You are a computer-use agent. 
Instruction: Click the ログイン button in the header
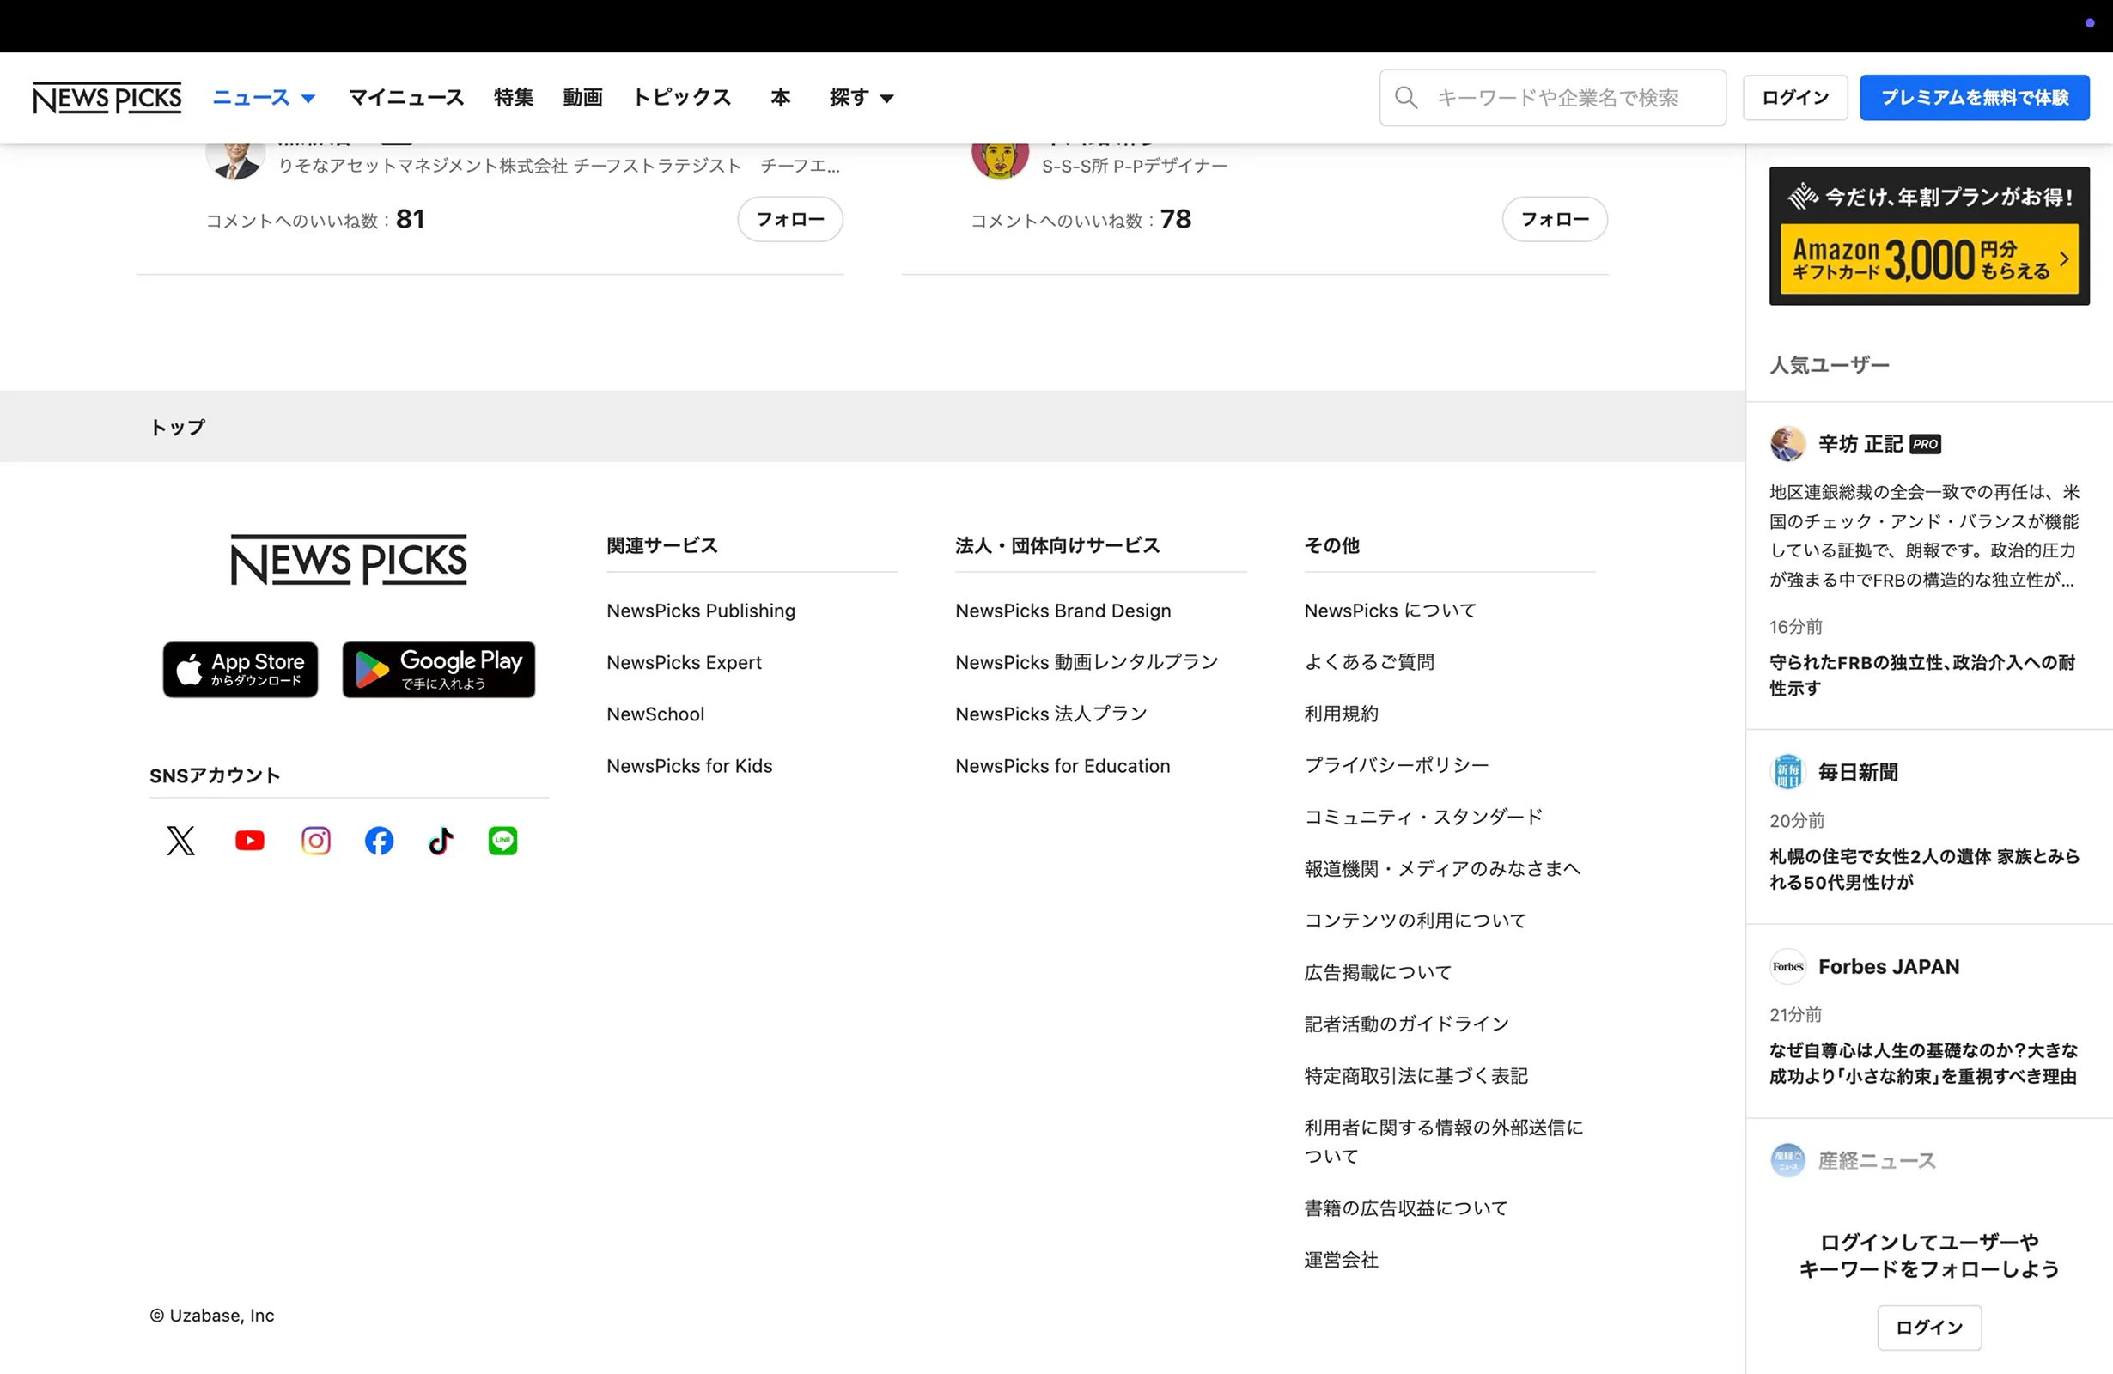[1795, 98]
